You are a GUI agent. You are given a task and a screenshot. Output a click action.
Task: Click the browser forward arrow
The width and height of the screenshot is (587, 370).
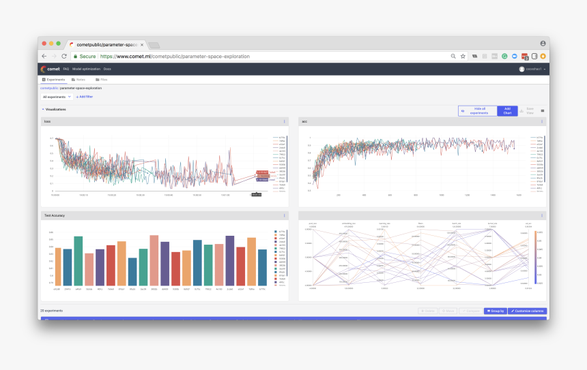(x=54, y=56)
